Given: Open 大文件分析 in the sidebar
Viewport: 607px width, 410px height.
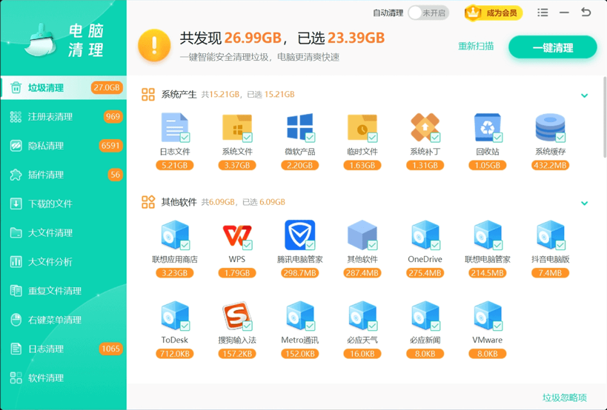Looking at the screenshot, I should 64,261.
